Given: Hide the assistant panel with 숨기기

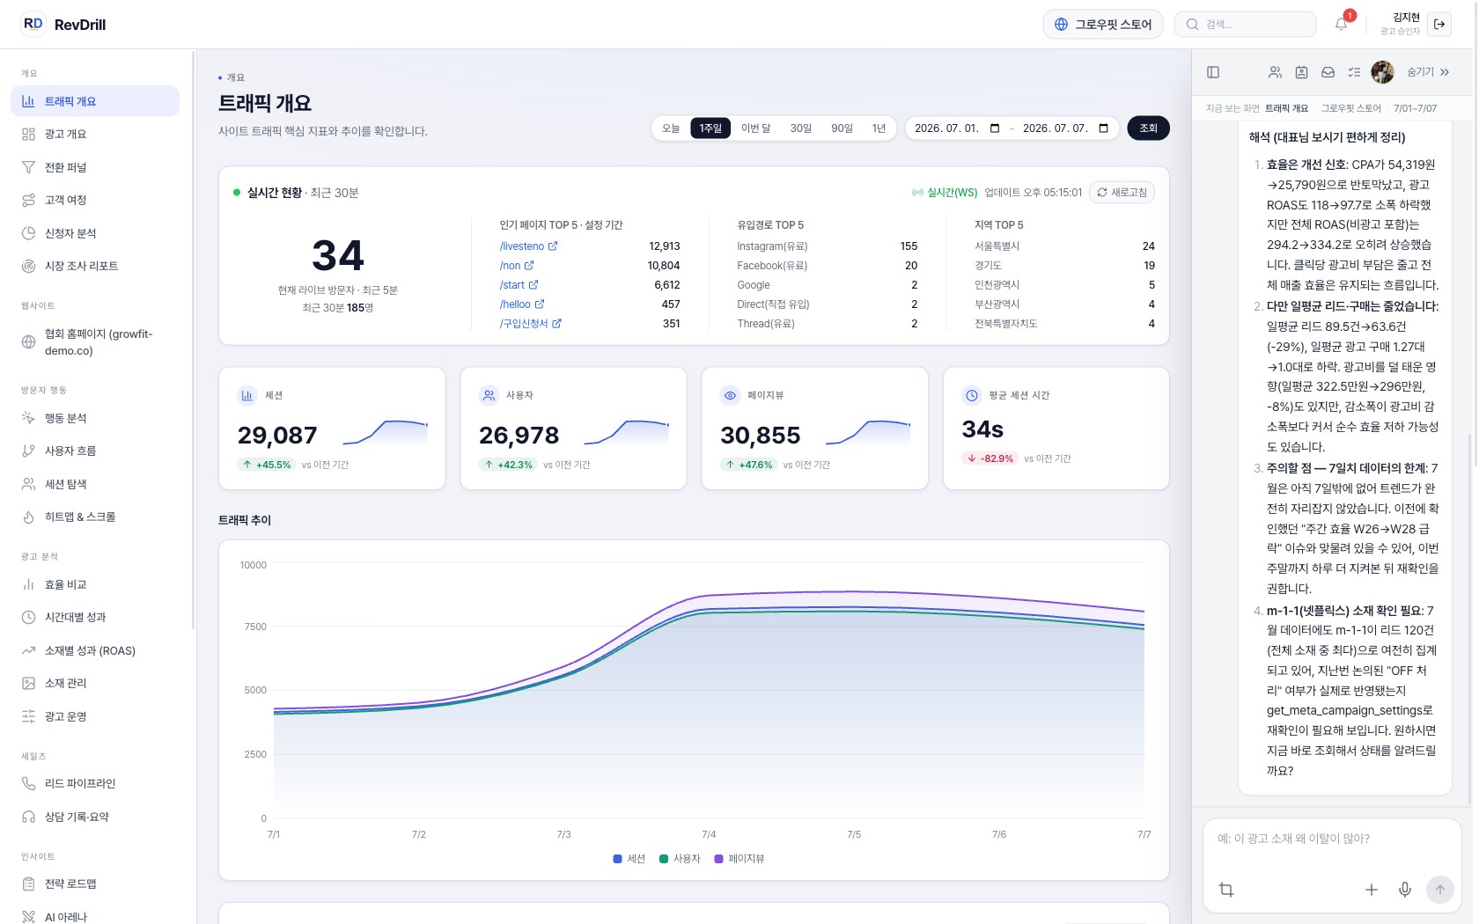Looking at the screenshot, I should [1428, 72].
